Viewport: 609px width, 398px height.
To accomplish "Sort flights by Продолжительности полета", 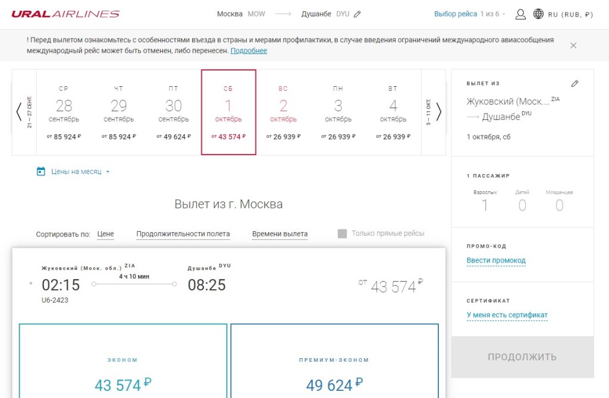I will (183, 234).
